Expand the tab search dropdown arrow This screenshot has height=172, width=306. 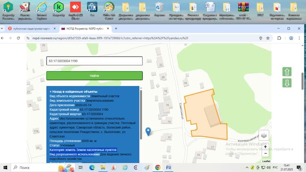pyautogui.click(x=2, y=29)
